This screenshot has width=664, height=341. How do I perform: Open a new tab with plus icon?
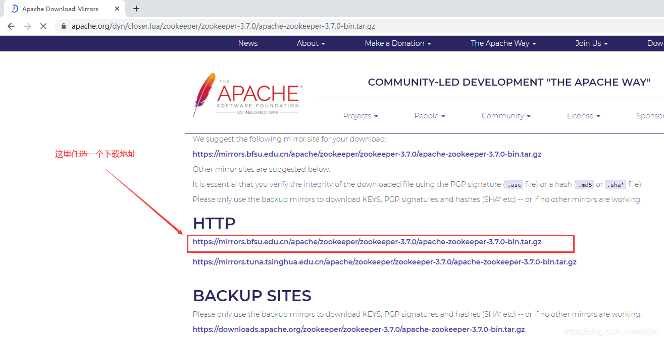tap(136, 9)
